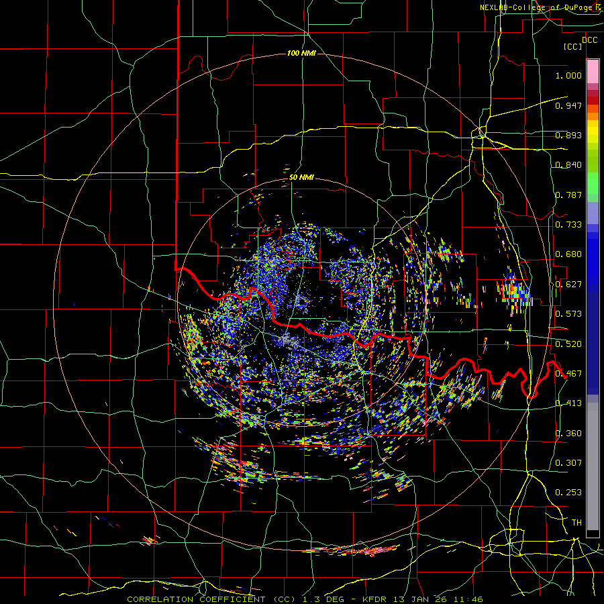604x604 pixels.
Task: Click the 0.307 color scale label
Action: tap(568, 463)
